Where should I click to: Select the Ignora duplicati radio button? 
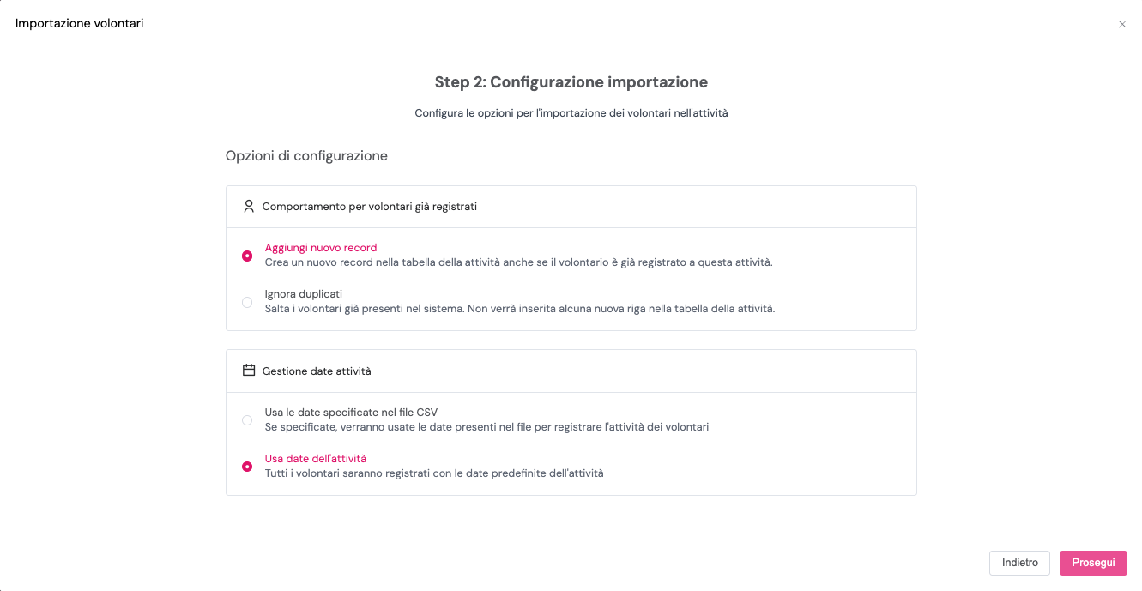pyautogui.click(x=247, y=302)
